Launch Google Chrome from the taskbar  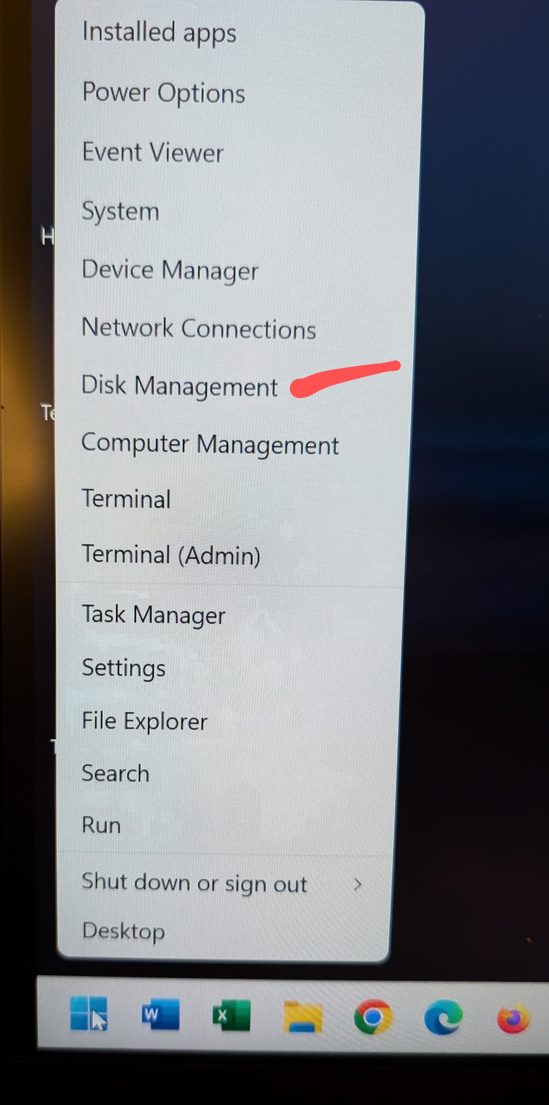[373, 1017]
